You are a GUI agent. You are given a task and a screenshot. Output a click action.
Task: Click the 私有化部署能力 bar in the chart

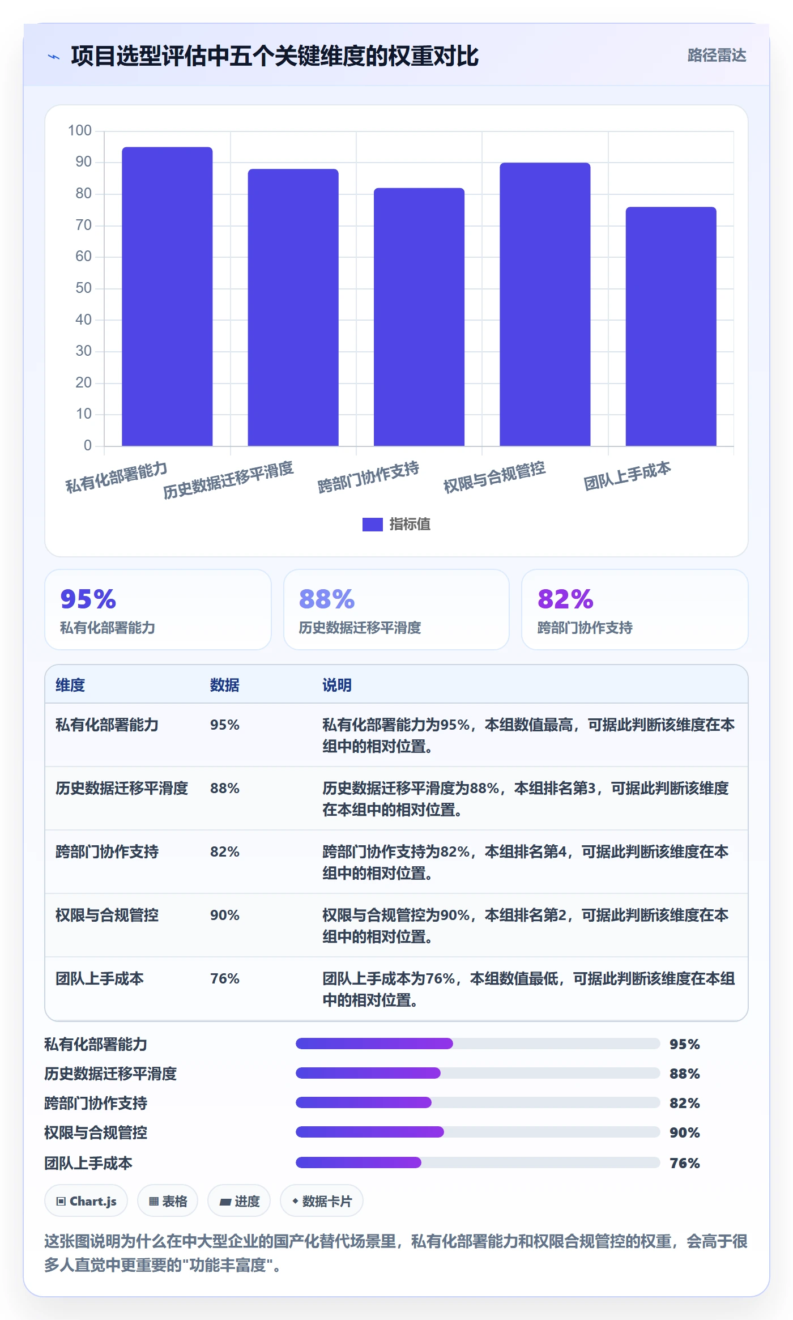pyautogui.click(x=167, y=296)
